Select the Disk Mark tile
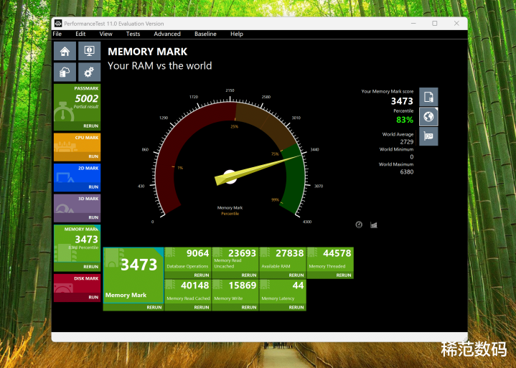The width and height of the screenshot is (516, 368). [x=77, y=283]
